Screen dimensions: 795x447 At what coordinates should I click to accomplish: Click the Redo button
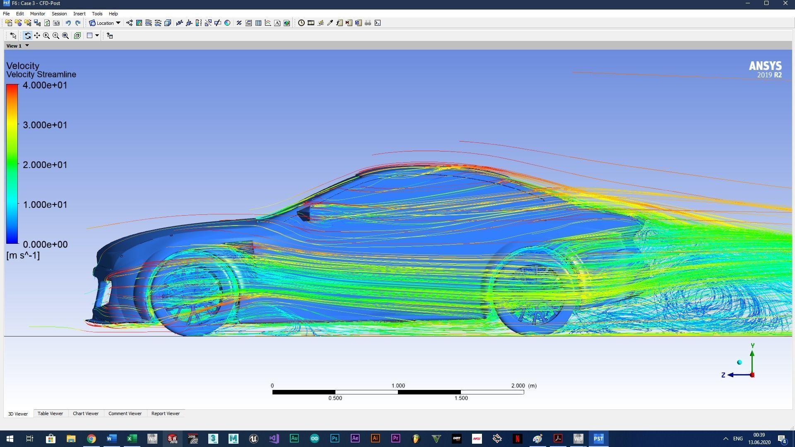click(78, 23)
